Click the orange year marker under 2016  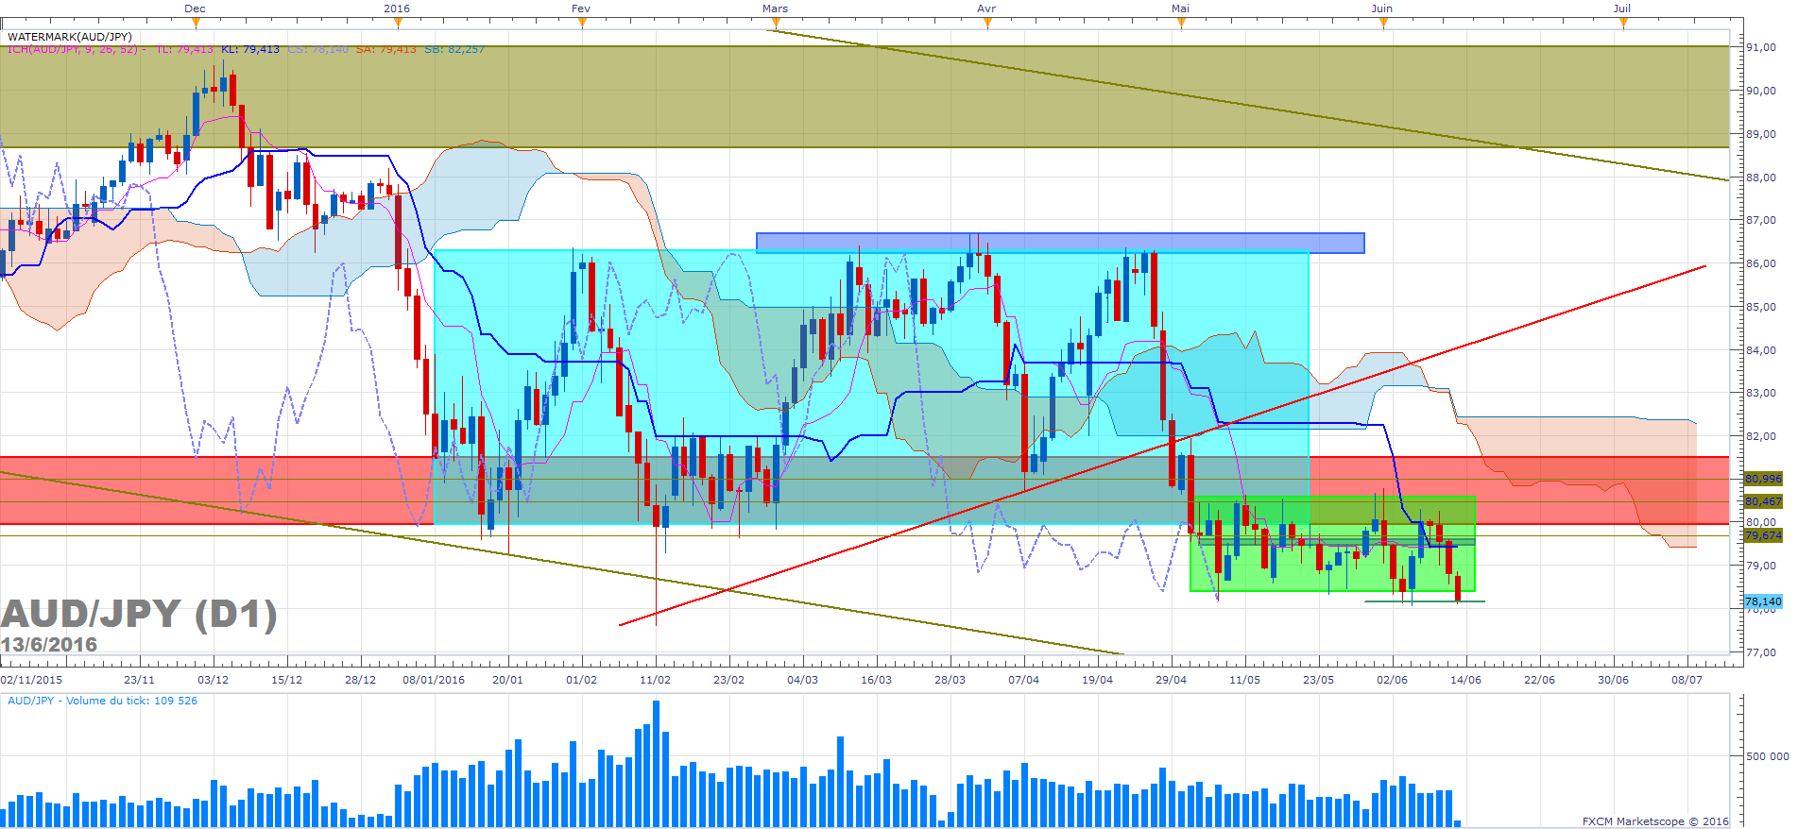[x=397, y=24]
